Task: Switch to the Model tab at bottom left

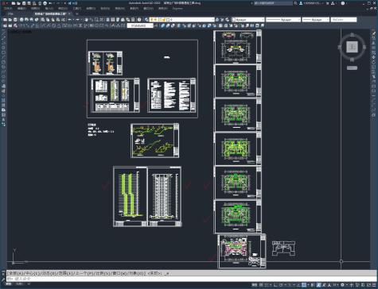Action: point(9,284)
